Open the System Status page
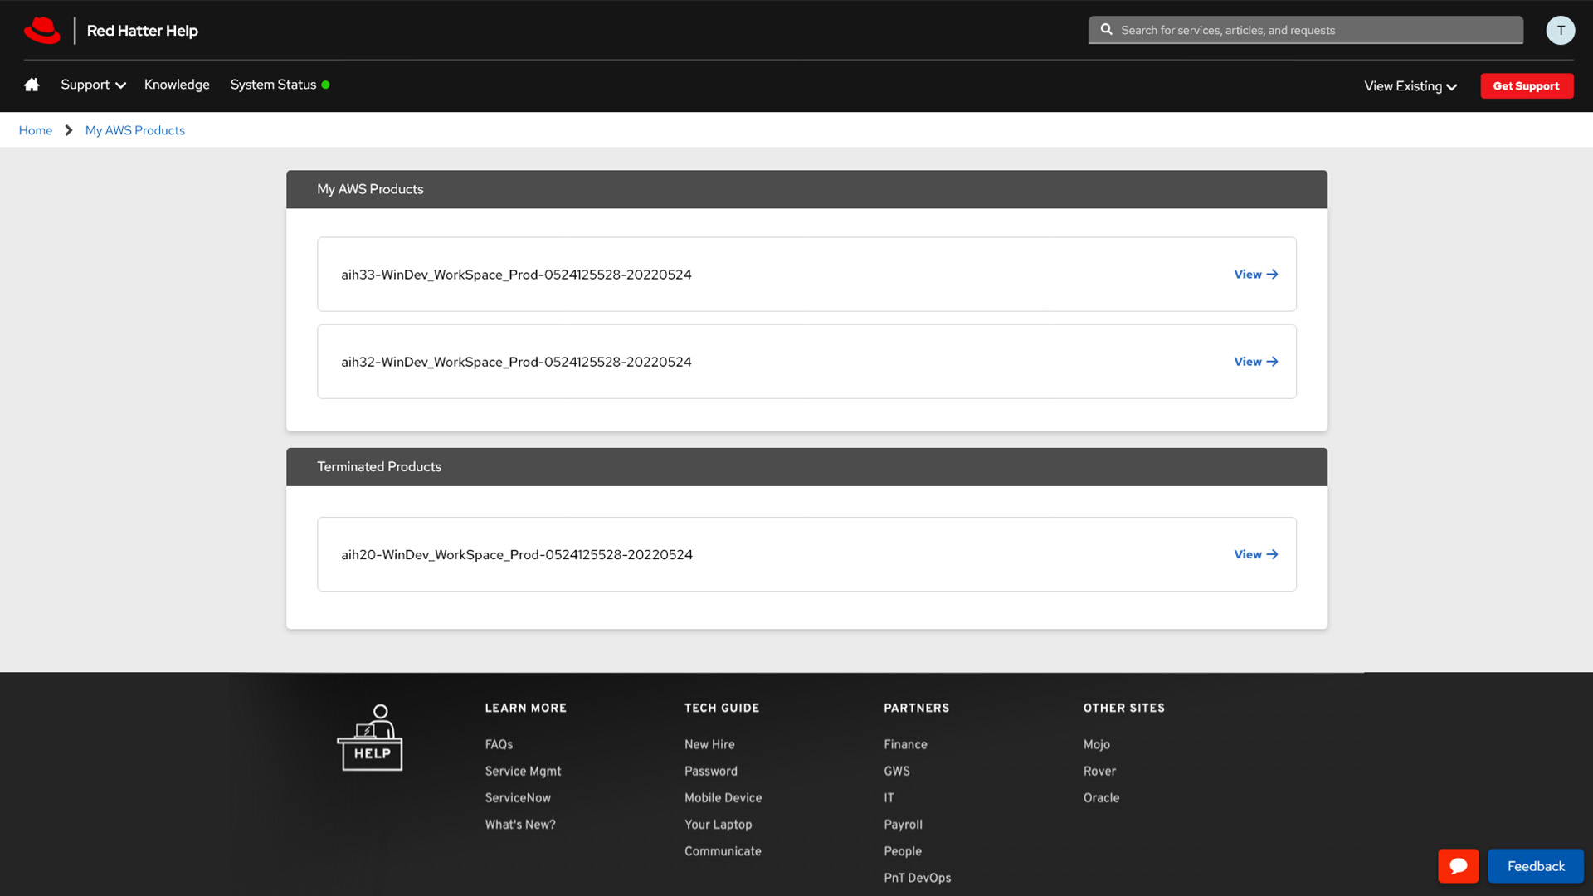 pos(273,85)
